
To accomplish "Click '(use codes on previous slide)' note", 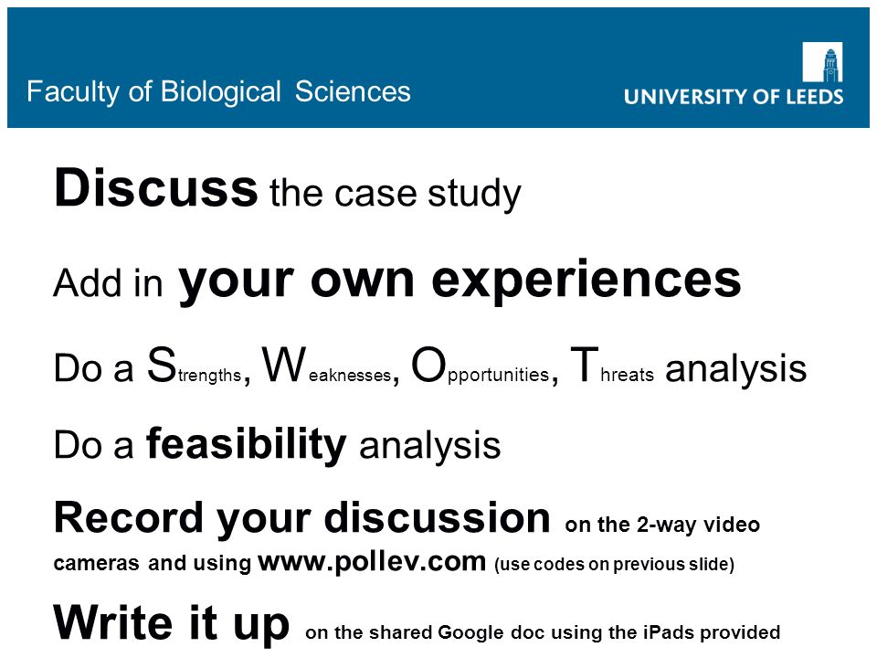I will tap(614, 564).
